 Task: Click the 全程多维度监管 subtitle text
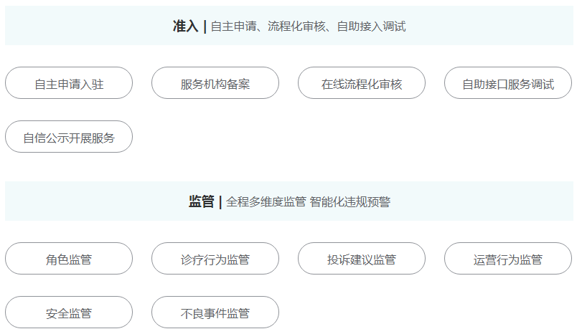point(266,201)
